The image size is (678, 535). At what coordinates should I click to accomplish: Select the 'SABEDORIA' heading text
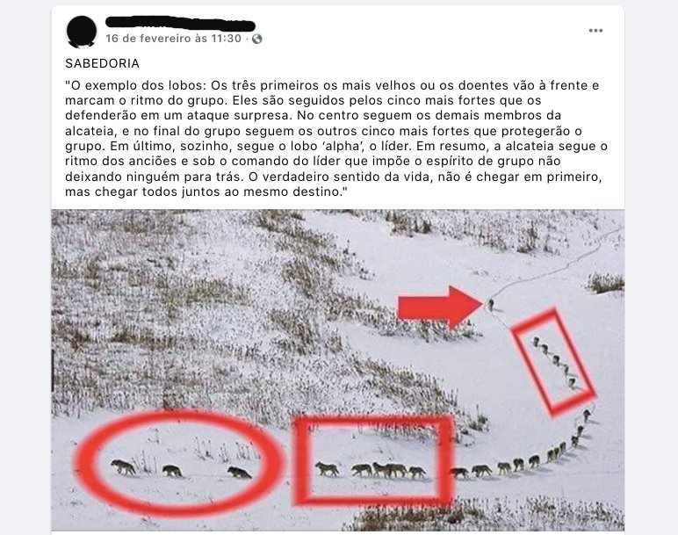point(102,63)
